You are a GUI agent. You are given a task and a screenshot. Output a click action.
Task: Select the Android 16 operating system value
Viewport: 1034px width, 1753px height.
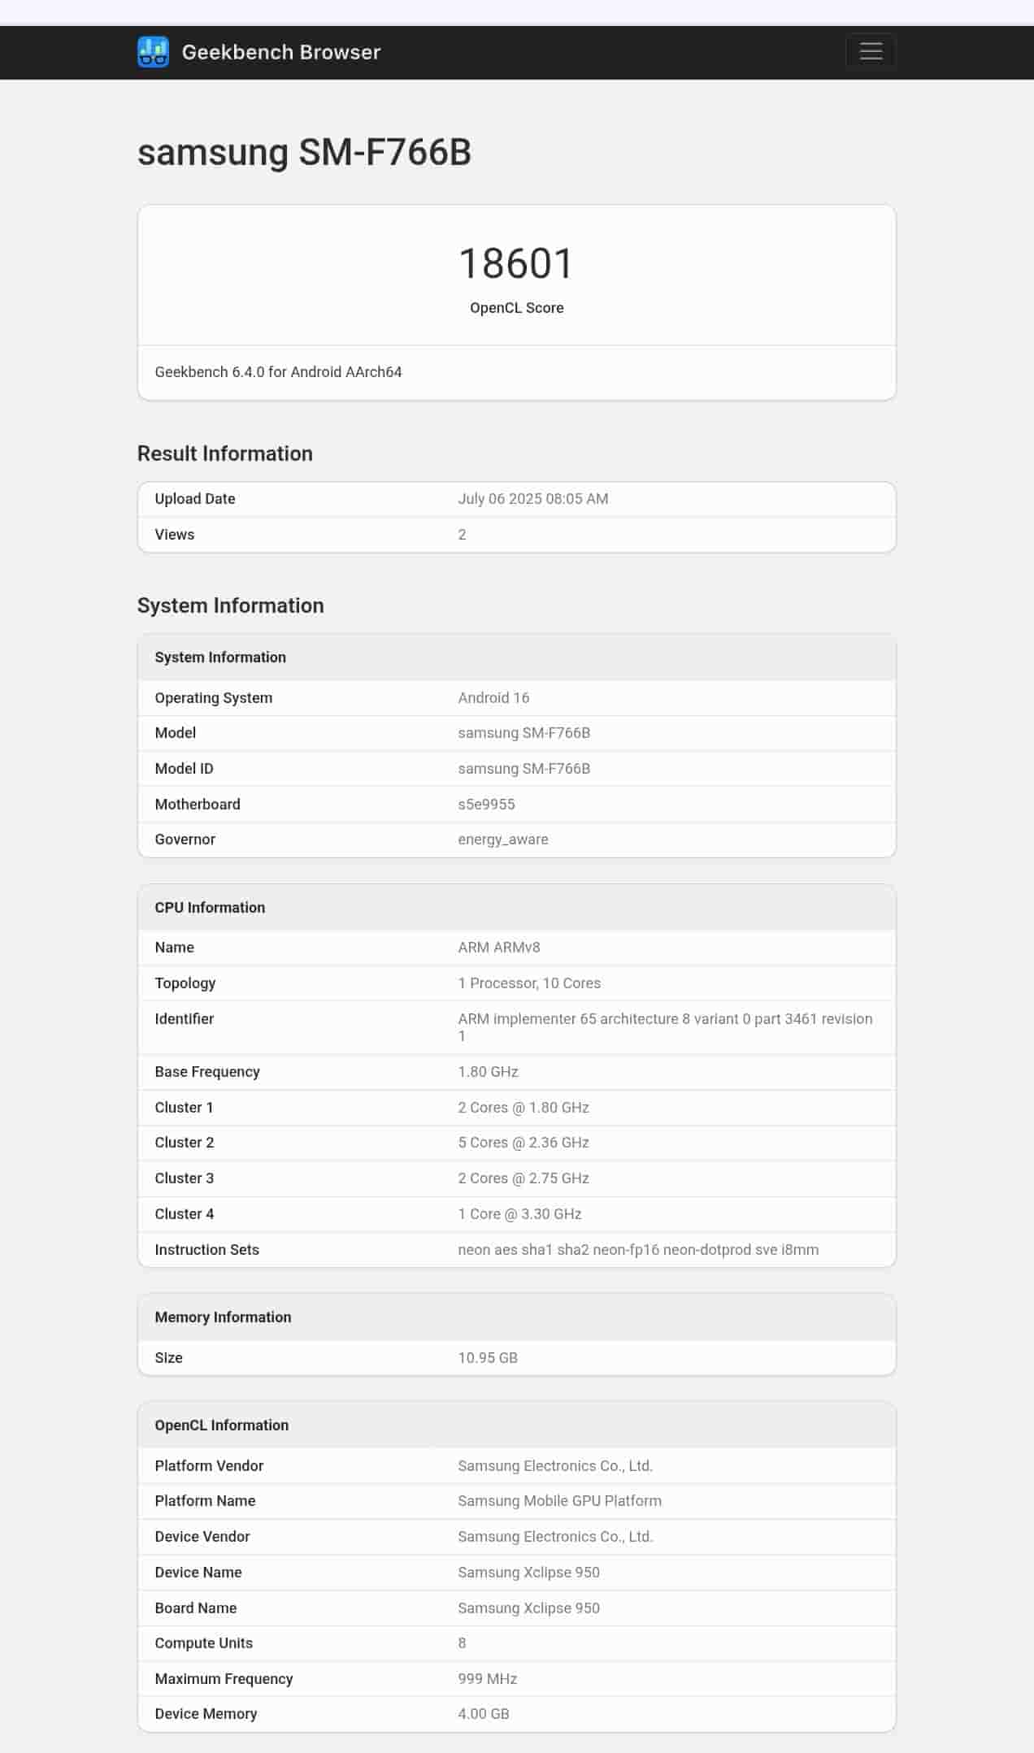click(493, 698)
